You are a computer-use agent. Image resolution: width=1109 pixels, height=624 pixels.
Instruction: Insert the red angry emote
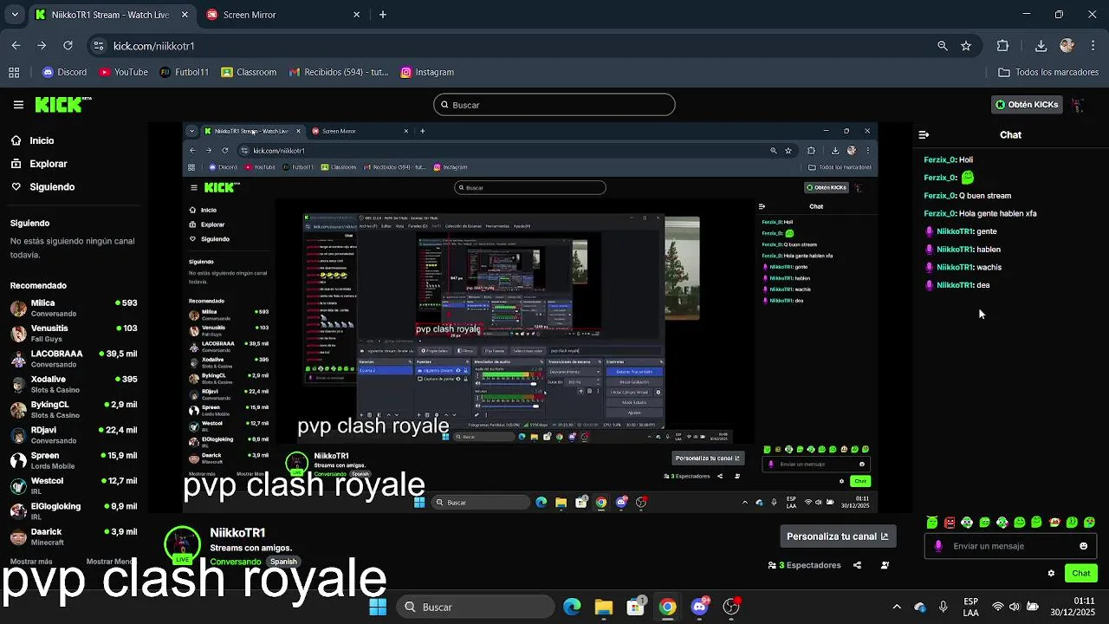[x=950, y=523]
